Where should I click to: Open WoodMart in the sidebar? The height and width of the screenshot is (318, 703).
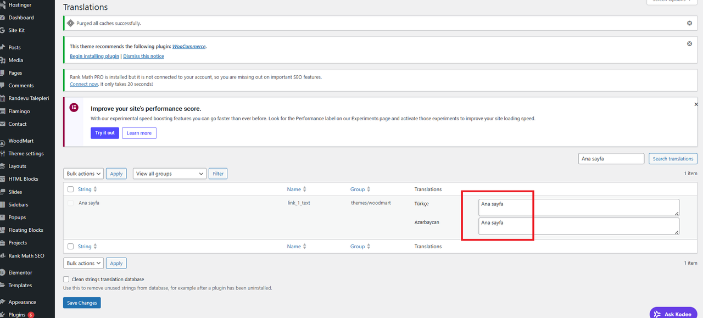coord(21,141)
